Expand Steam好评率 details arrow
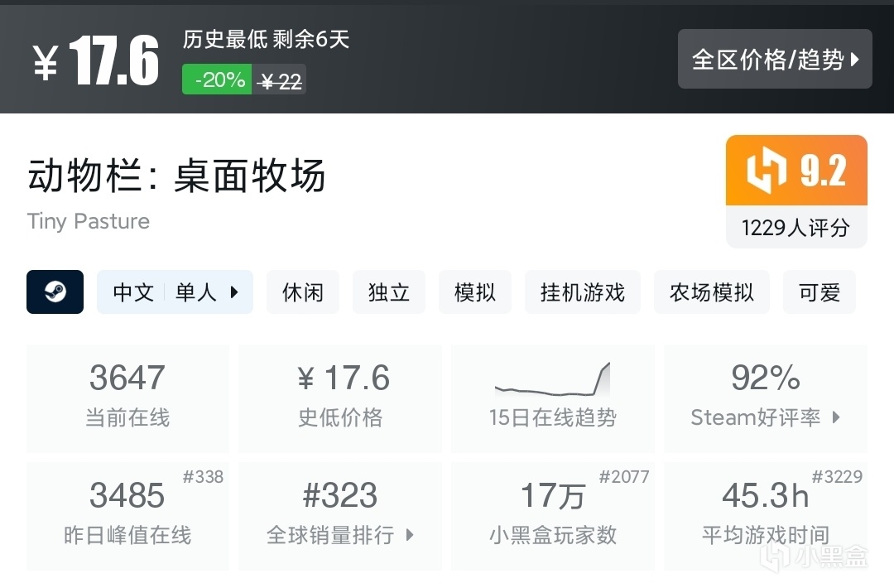 click(836, 417)
